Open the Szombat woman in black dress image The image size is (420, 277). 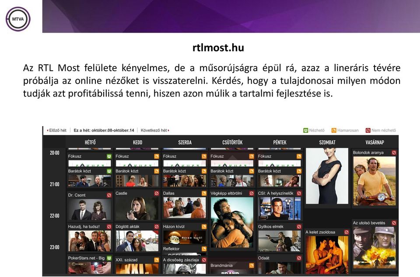coord(327,176)
